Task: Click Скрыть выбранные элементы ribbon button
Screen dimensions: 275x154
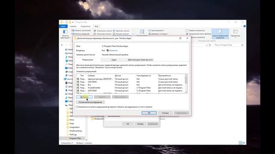Action: pyautogui.click(x=220, y=34)
